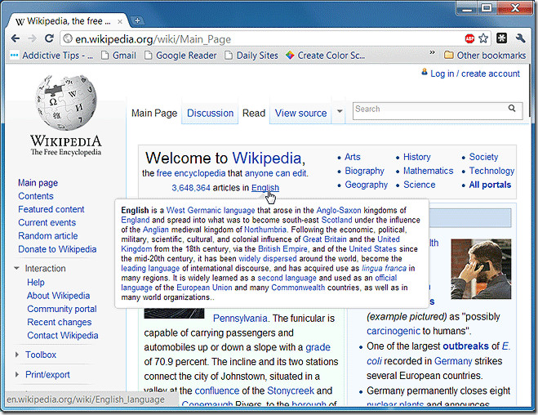
Task: Switch to the Discussion tab
Action: click(210, 113)
